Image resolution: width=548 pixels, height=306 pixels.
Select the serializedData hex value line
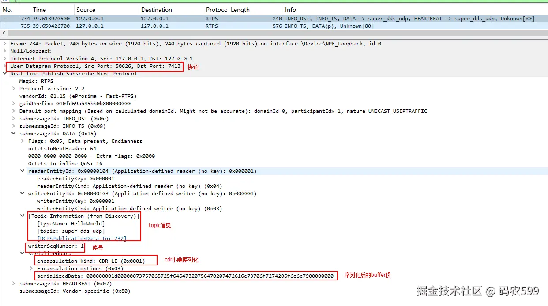[x=185, y=276]
